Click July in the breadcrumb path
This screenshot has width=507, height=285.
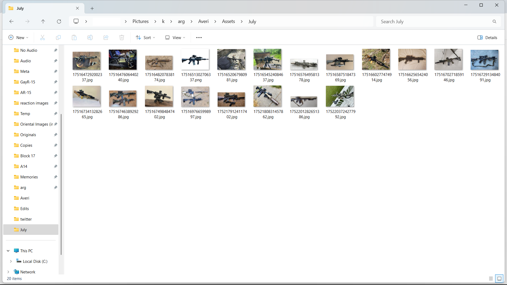[x=252, y=21]
